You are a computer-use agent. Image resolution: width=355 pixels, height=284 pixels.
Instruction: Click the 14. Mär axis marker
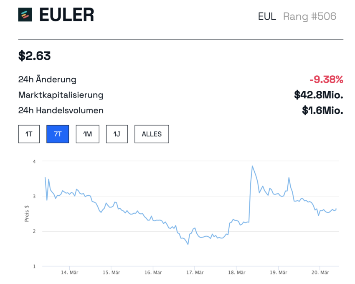[x=69, y=272]
